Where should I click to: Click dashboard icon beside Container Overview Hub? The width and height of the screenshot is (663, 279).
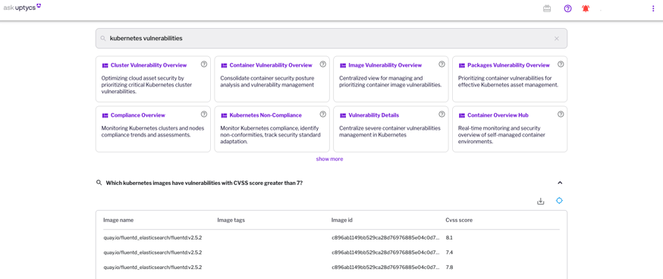click(462, 115)
